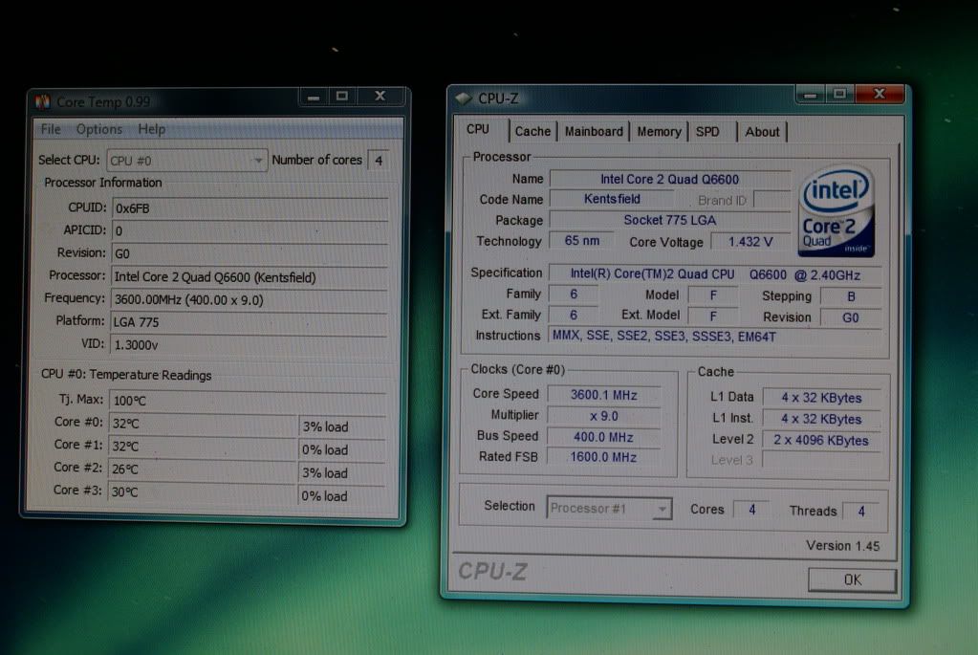Click the Tj. Max value 100°C
The height and width of the screenshot is (655, 978).
point(248,401)
